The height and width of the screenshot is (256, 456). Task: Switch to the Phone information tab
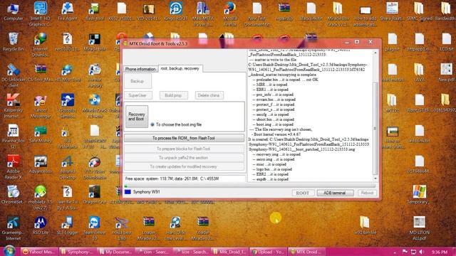140,69
